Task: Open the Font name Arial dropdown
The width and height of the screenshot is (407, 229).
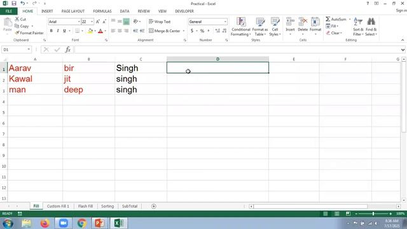Action: click(79, 22)
